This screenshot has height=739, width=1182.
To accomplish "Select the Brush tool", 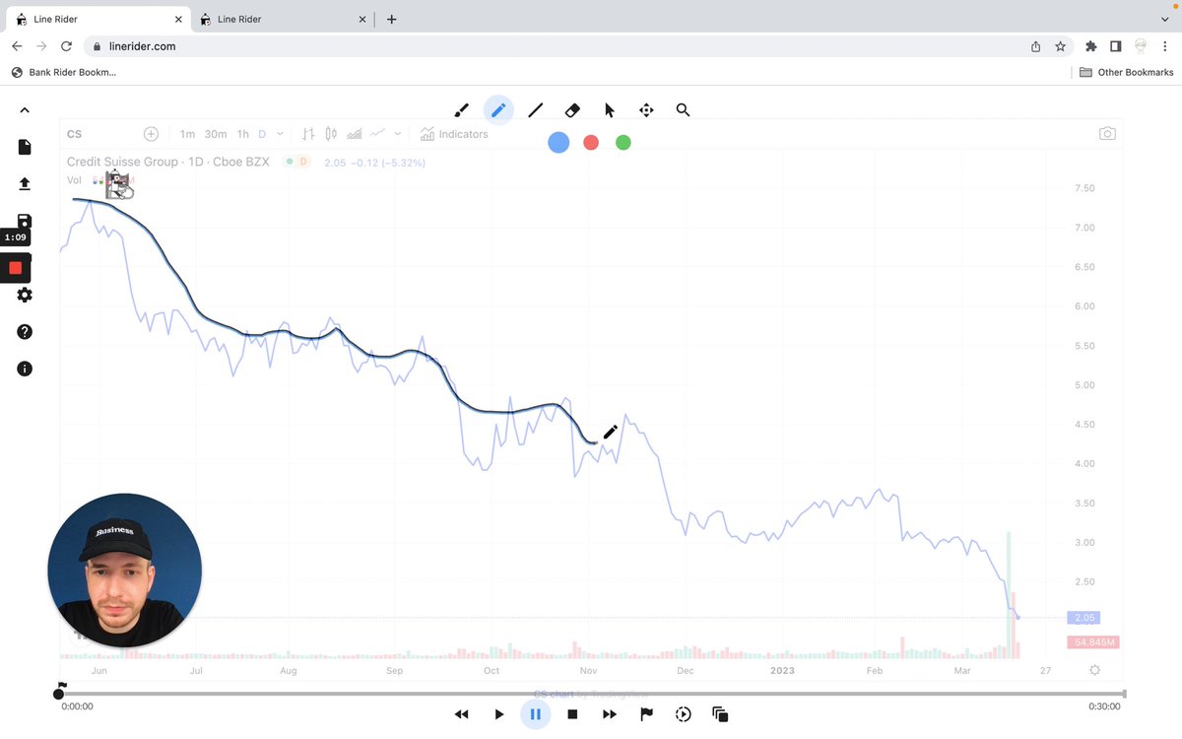I will 461,110.
